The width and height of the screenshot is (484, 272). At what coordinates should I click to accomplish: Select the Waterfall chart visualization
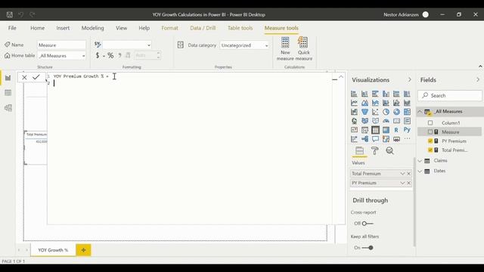[354, 112]
